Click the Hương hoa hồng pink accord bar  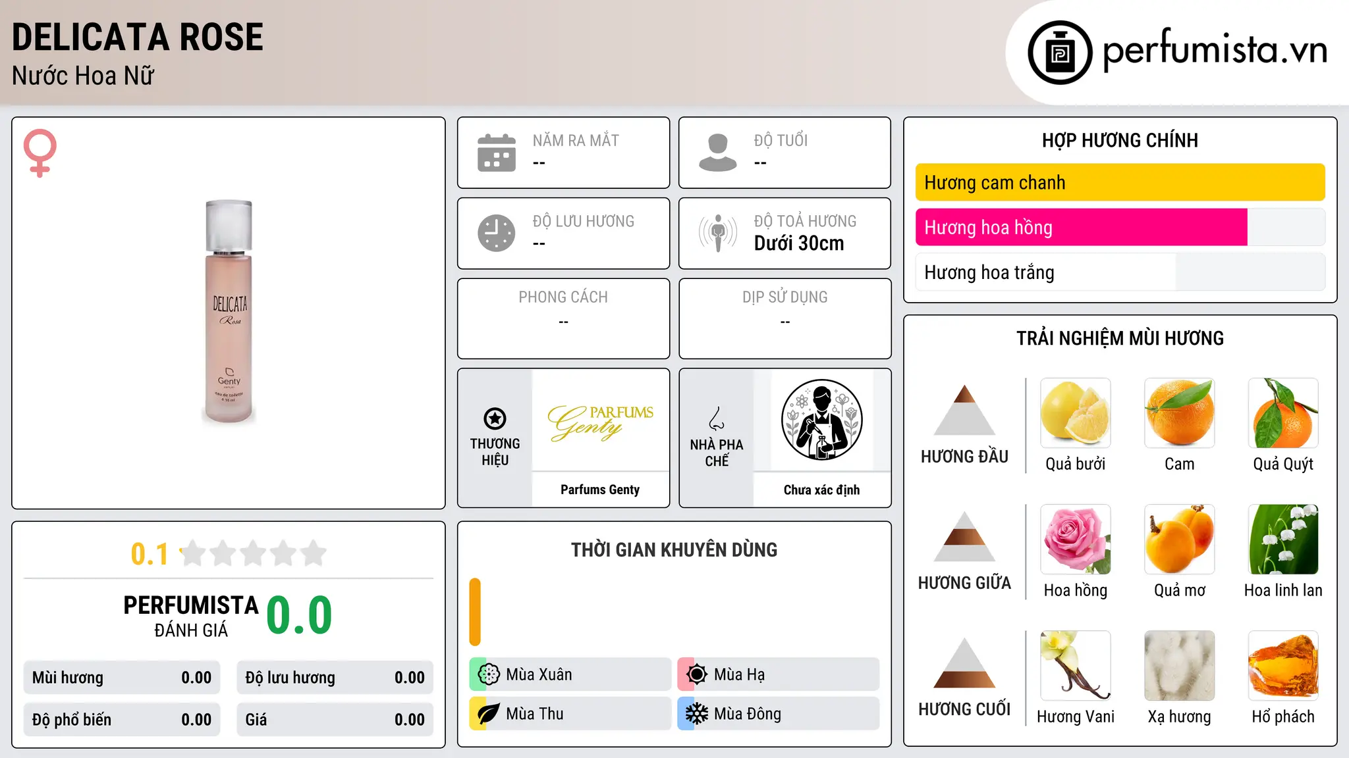[x=1120, y=227]
